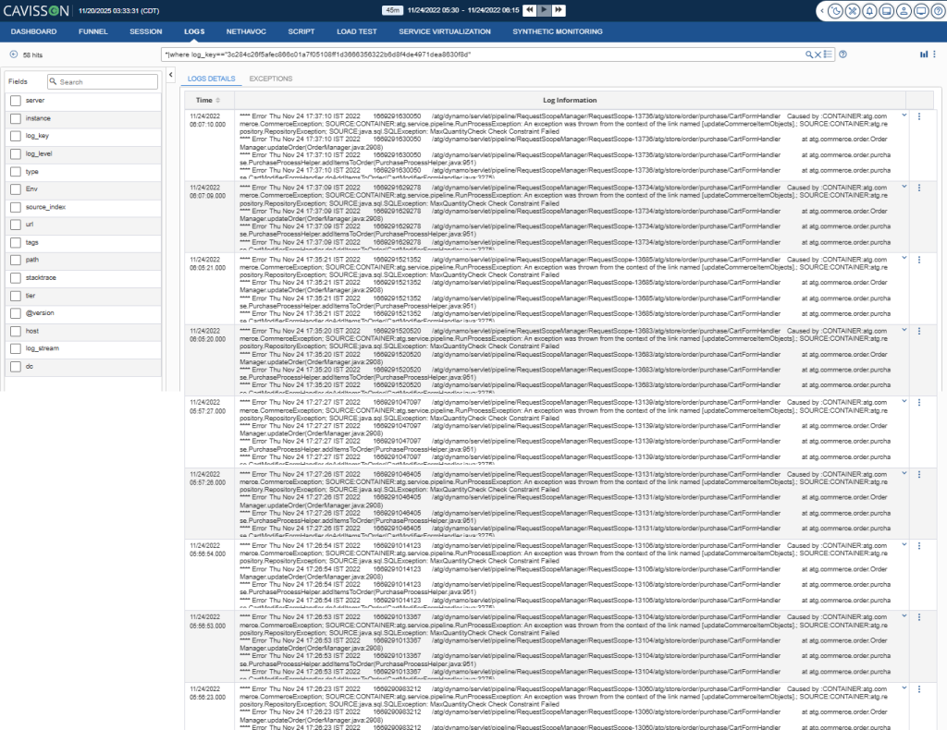The image size is (947, 730).
Task: Open the 45m time range dropdown
Action: coord(392,10)
